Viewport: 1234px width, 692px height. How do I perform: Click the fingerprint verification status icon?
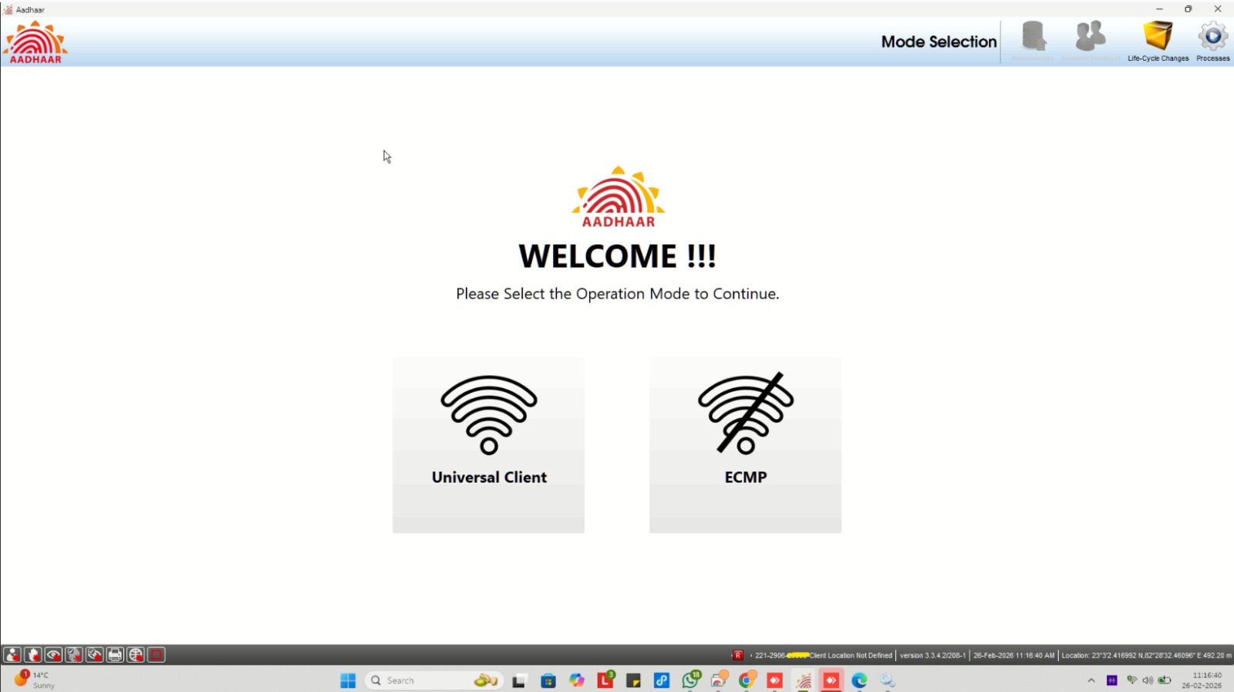tap(74, 655)
